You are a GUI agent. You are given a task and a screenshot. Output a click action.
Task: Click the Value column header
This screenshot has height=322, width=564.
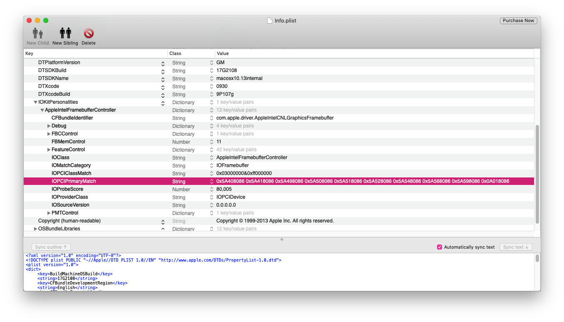374,53
